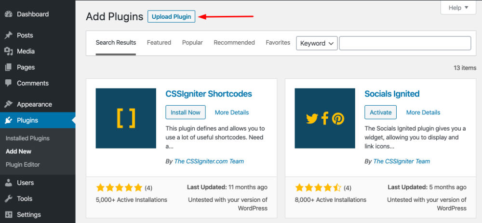Click the Comments speech bubble icon

pos(9,83)
